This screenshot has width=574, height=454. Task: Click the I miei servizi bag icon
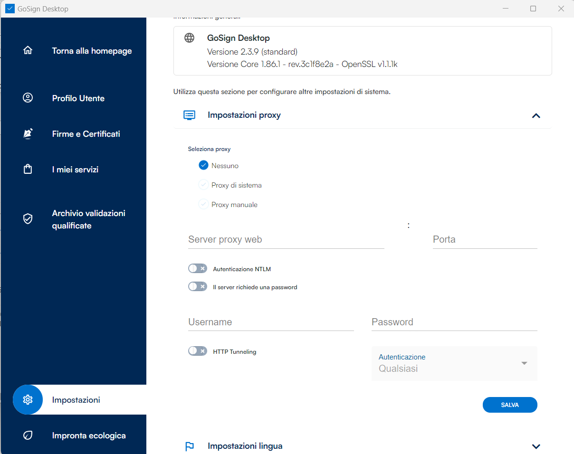28,169
